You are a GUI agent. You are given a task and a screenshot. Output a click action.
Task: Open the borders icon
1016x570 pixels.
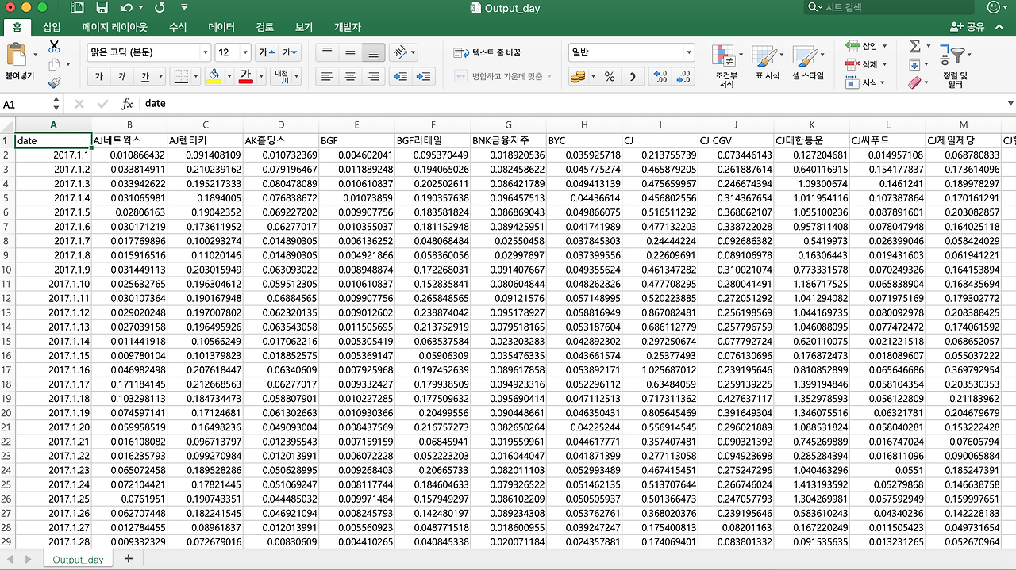pos(181,76)
